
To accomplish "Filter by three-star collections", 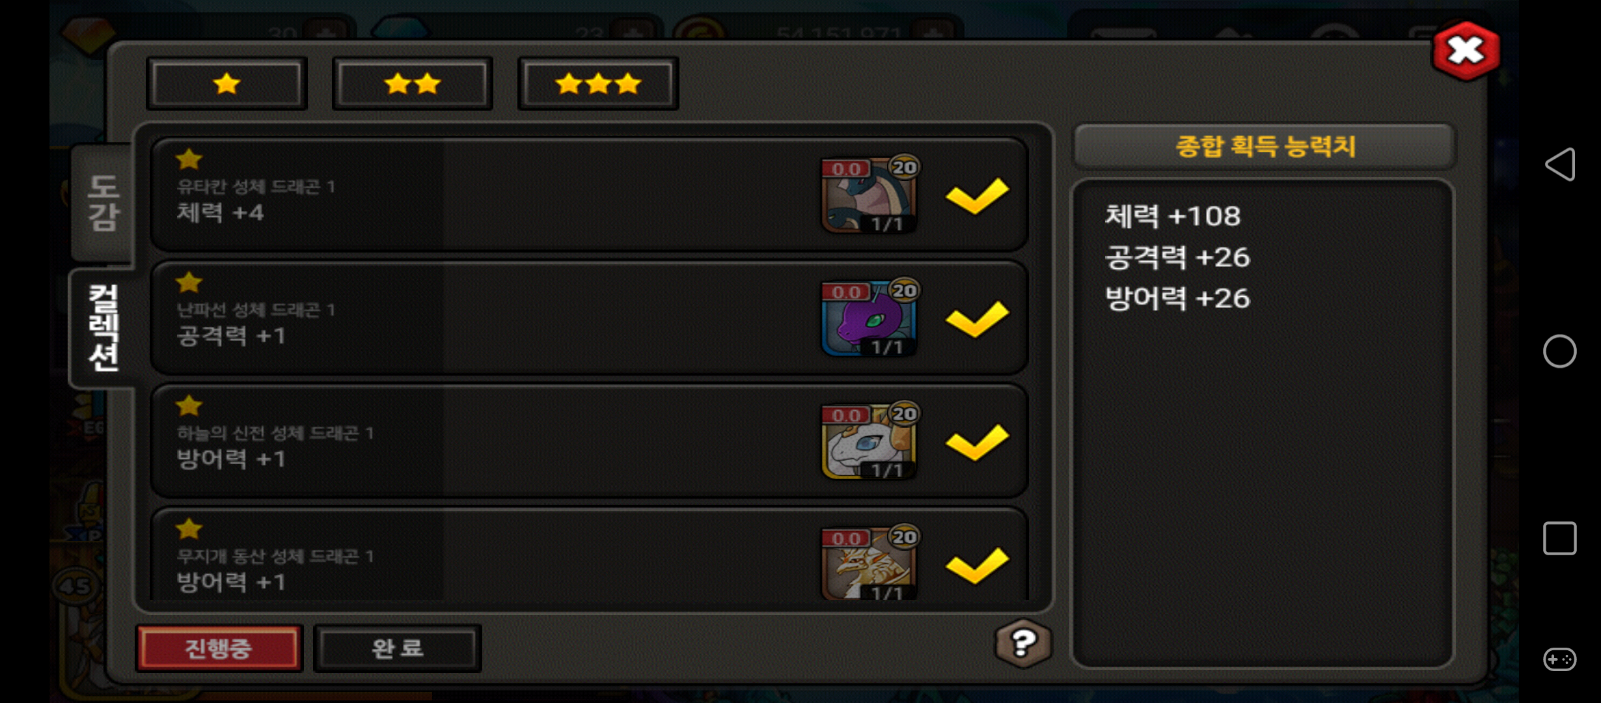I will [x=598, y=83].
